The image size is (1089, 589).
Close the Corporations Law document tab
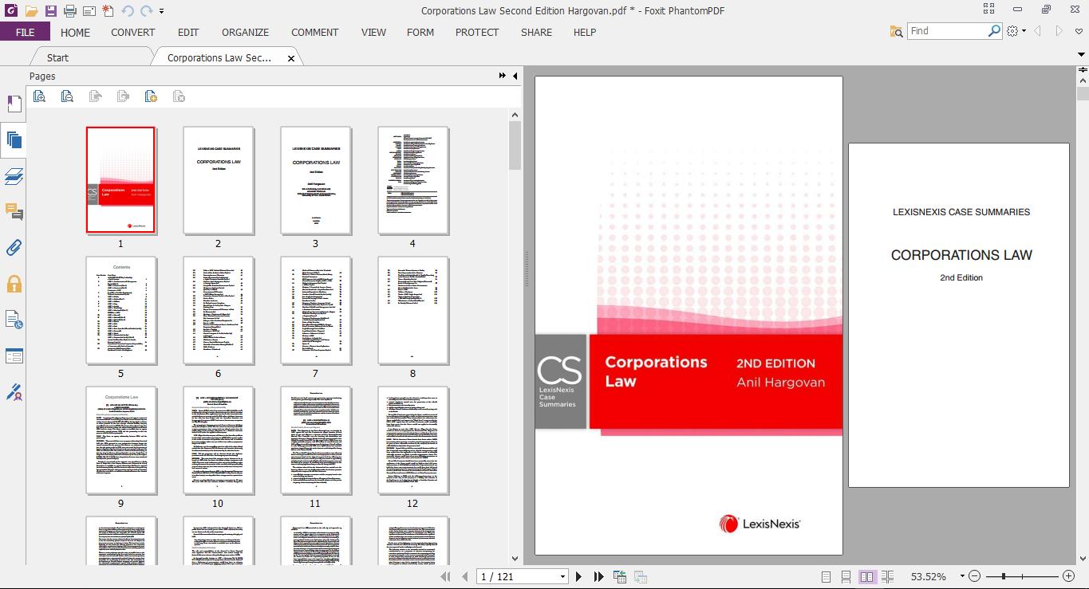291,58
